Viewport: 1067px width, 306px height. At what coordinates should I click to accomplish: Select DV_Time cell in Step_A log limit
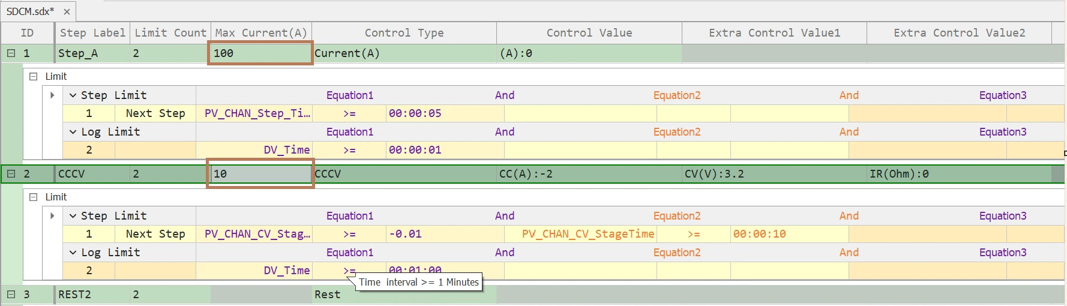click(x=254, y=150)
